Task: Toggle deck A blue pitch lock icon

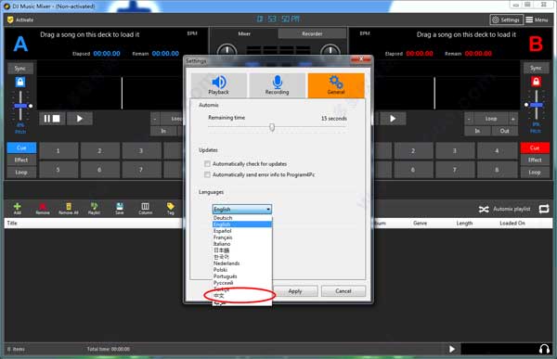Action: pyautogui.click(x=20, y=82)
